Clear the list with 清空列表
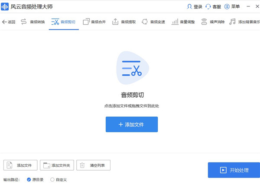The image size is (260, 184). (93, 165)
